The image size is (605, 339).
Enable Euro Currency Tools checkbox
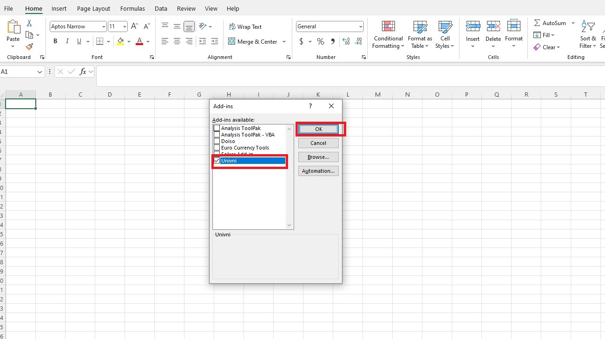pyautogui.click(x=217, y=148)
